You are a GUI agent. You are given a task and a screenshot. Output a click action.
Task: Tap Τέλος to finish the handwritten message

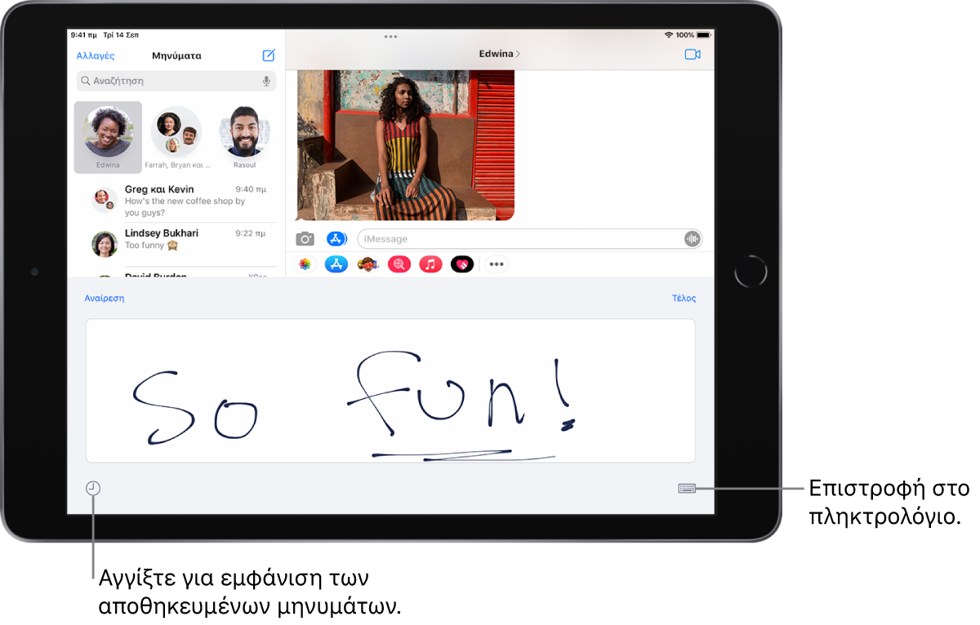pos(684,299)
